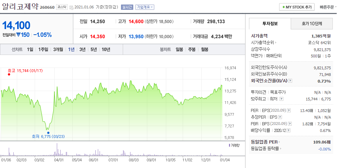Switch to 일봉 candle chart
Viewport: 337px width, 168px height.
[179, 50]
